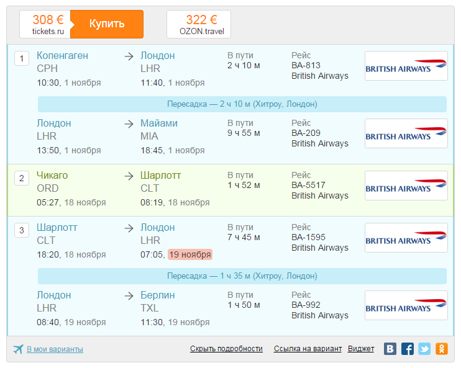This screenshot has width=461, height=368.
Task: Open the В мои варианты link
Action: (55, 349)
